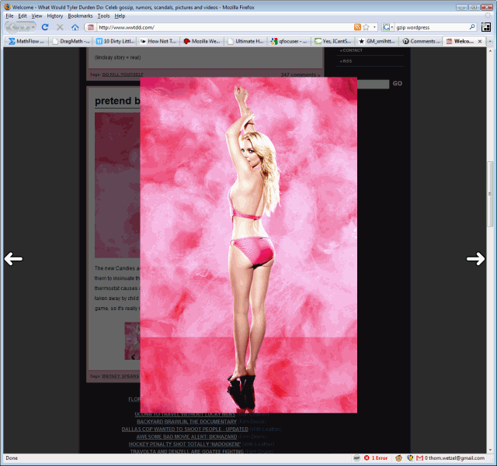497x466 pixels.
Task: Open the +RSS sidebar link
Action: [x=346, y=61]
